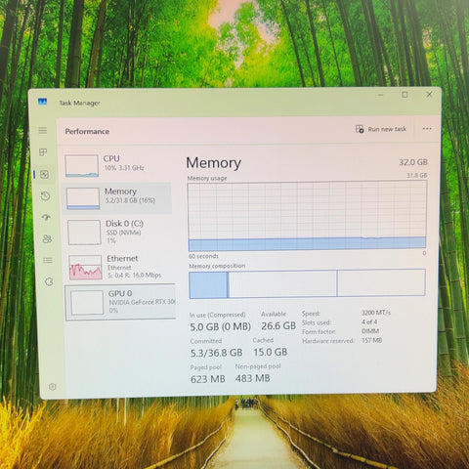
Task: Click the Memory usage graph
Action: coord(307,215)
